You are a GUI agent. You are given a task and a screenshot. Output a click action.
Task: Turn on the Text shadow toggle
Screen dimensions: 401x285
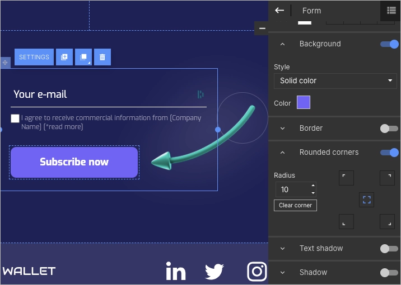[389, 249]
